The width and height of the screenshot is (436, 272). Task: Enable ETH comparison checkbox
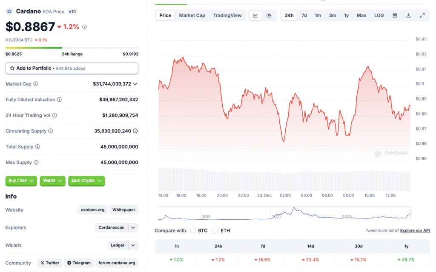click(215, 231)
